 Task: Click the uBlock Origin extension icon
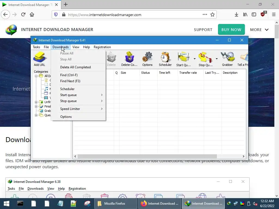tap(263, 14)
